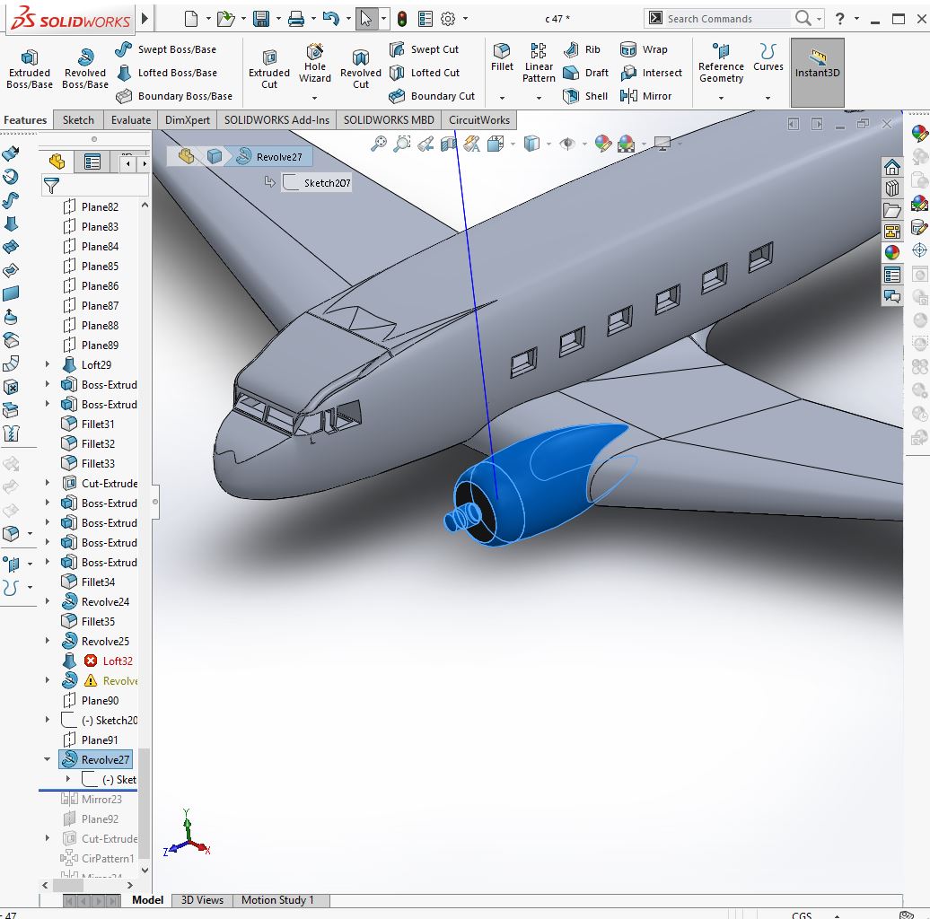Open Reference Geometry tool

[x=721, y=64]
